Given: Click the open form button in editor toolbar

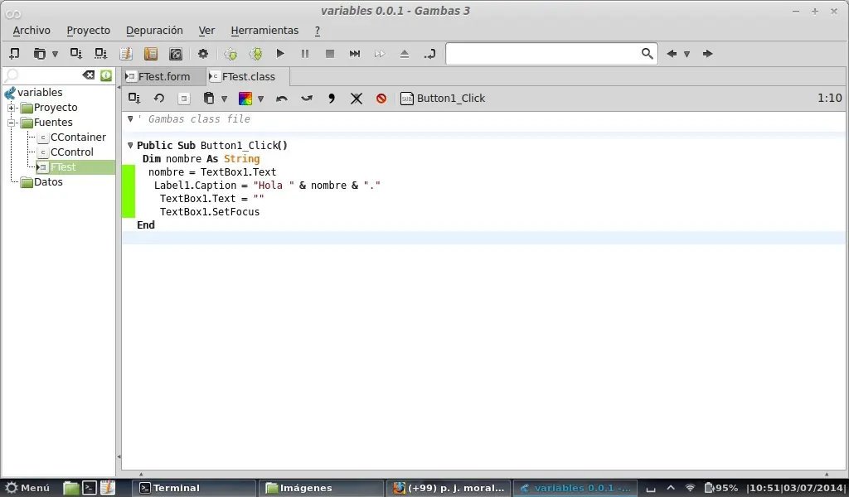Looking at the screenshot, I should point(183,99).
